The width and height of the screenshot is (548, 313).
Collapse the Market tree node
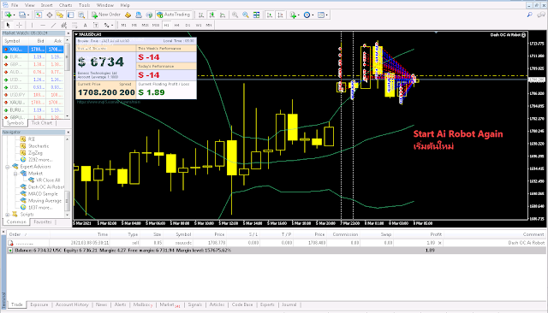pos(15,174)
